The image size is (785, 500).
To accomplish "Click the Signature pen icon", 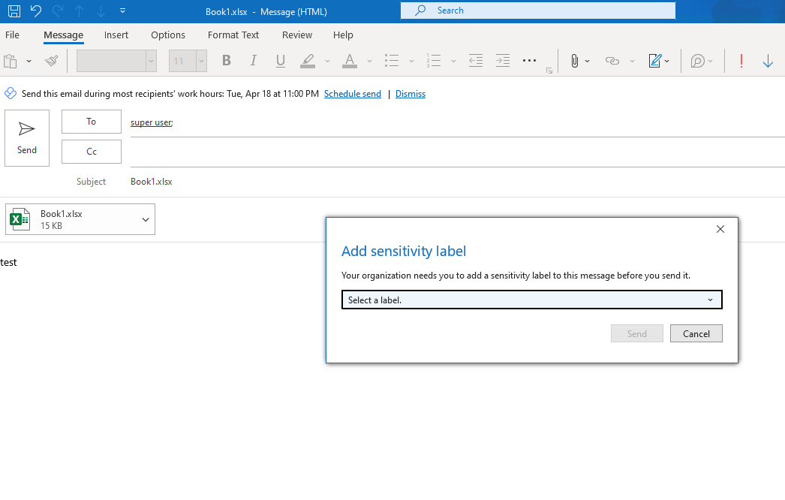I will pyautogui.click(x=655, y=61).
